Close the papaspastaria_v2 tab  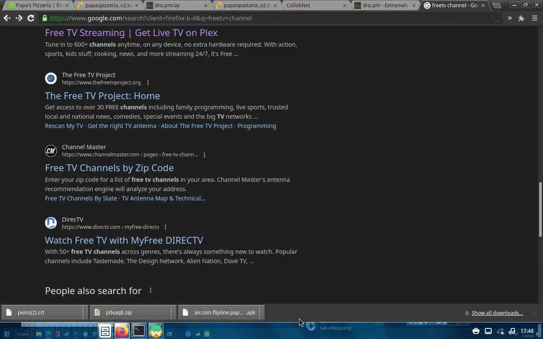(275, 6)
